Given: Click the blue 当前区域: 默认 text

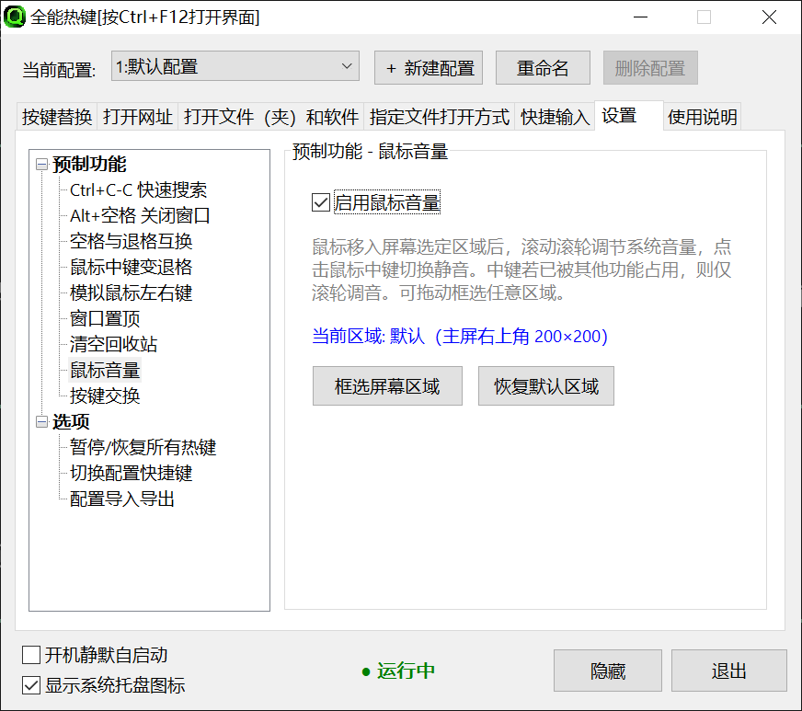Looking at the screenshot, I should coord(459,337).
